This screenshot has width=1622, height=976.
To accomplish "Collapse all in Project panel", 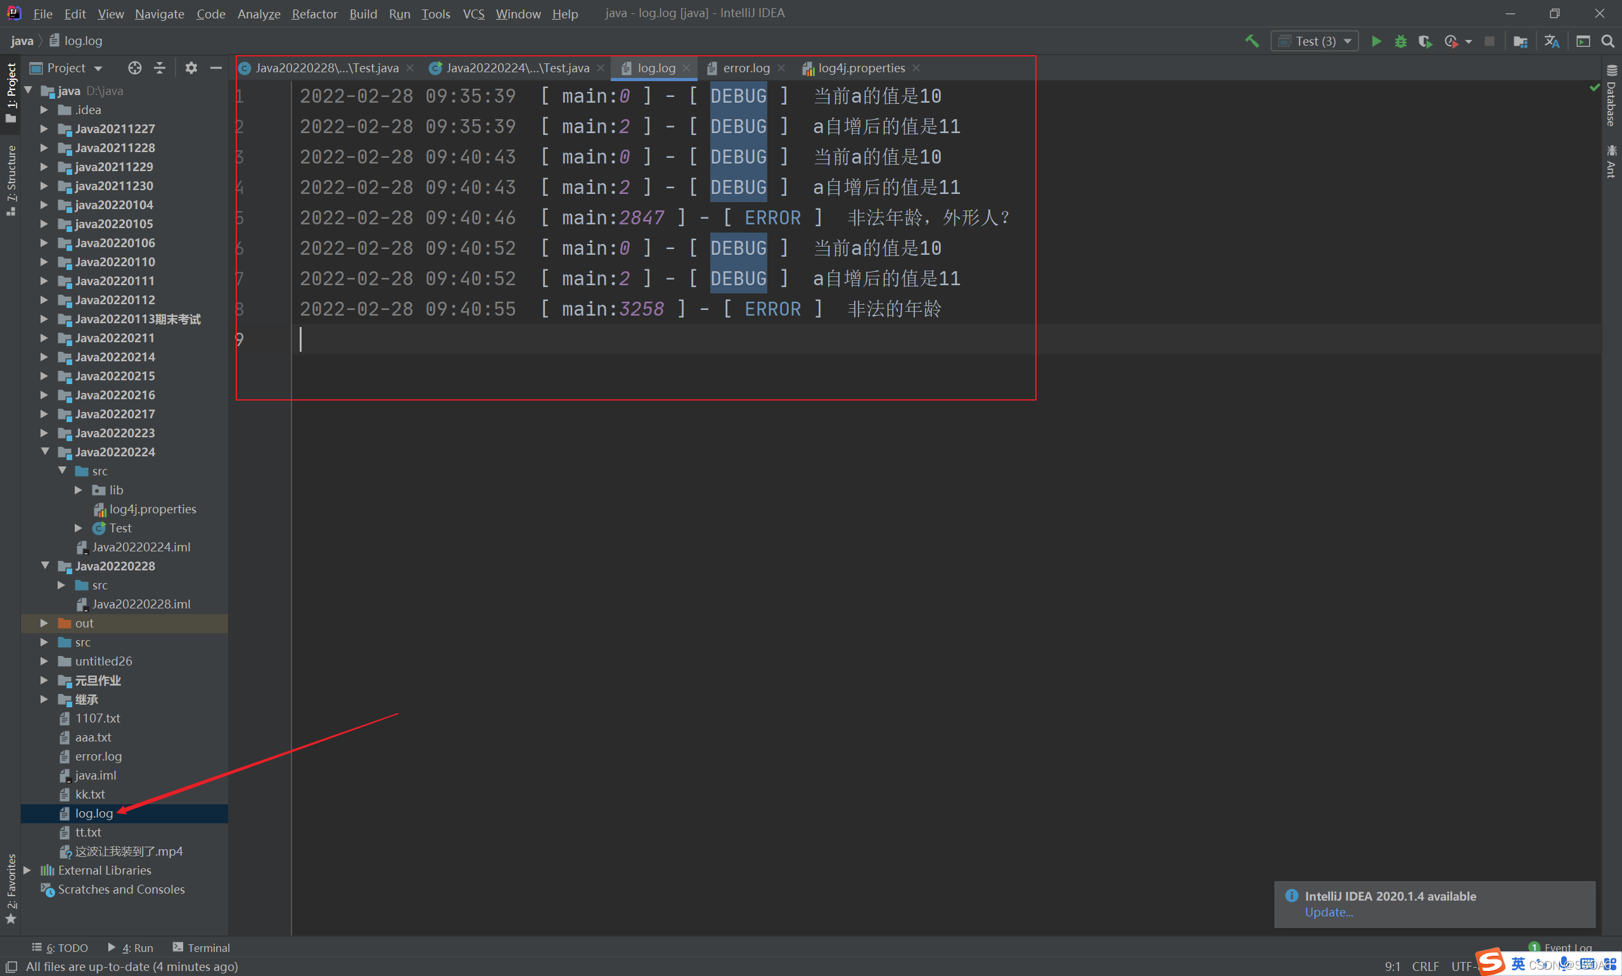I will tap(160, 68).
